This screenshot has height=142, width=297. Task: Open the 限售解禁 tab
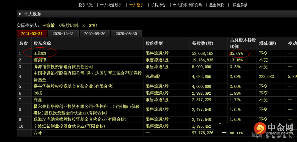click(x=240, y=5)
